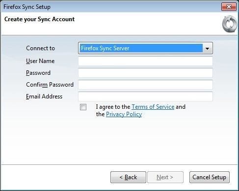Go back with the < Back button
Image resolution: width=239 pixels, height=191 pixels.
pyautogui.click(x=128, y=177)
